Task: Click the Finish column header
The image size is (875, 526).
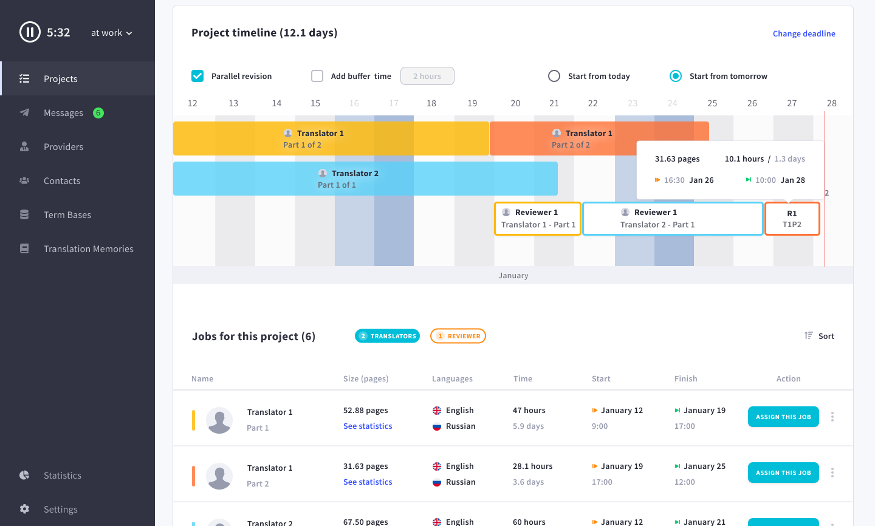Action: pos(685,378)
